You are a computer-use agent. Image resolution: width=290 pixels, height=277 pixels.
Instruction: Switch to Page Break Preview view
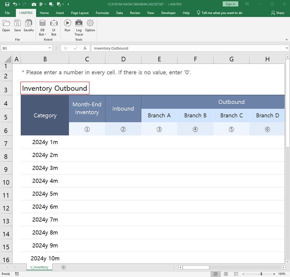[x=235, y=274]
